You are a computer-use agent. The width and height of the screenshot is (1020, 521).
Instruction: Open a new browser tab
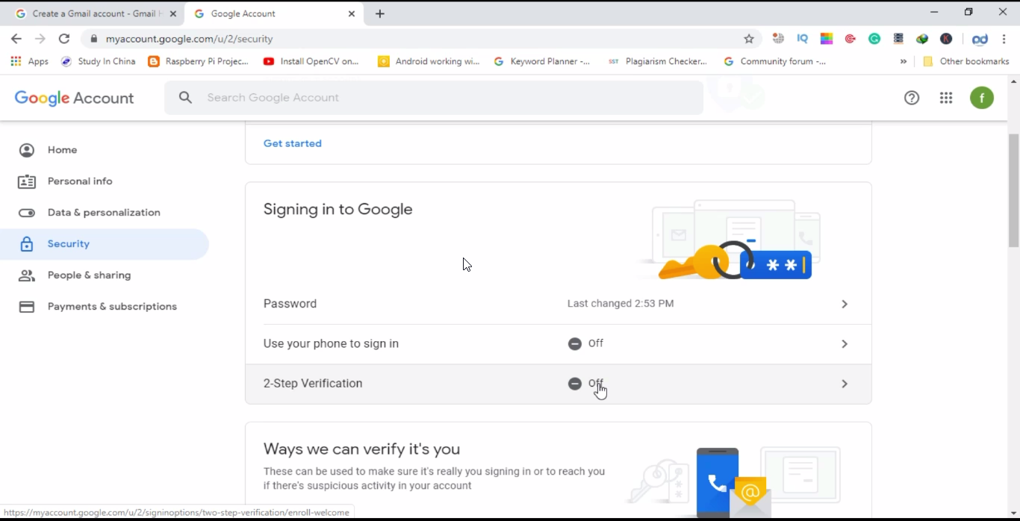click(x=380, y=13)
